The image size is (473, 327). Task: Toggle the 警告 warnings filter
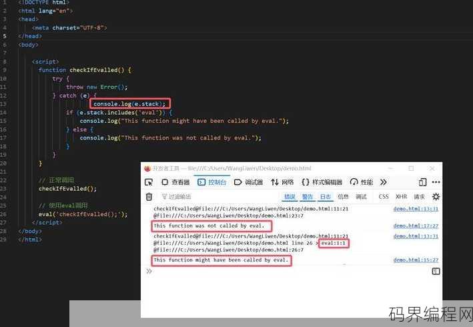(308, 197)
